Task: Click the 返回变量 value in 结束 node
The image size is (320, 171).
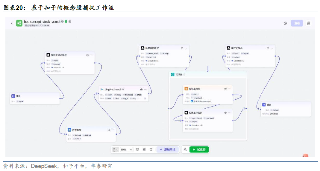Action: [274, 114]
